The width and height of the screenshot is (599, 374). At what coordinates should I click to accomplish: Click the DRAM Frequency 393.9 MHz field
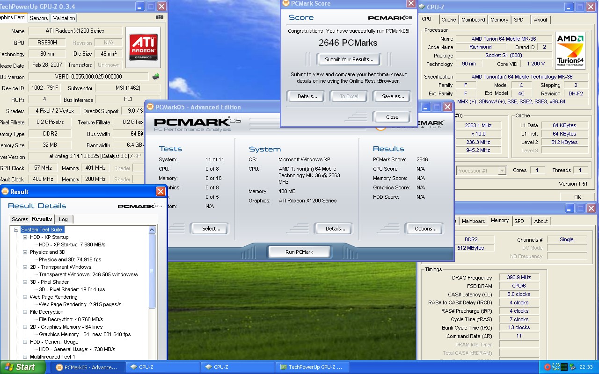point(519,277)
